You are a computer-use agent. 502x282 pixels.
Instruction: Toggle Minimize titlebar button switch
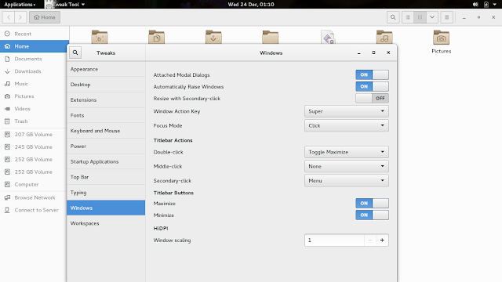point(372,215)
